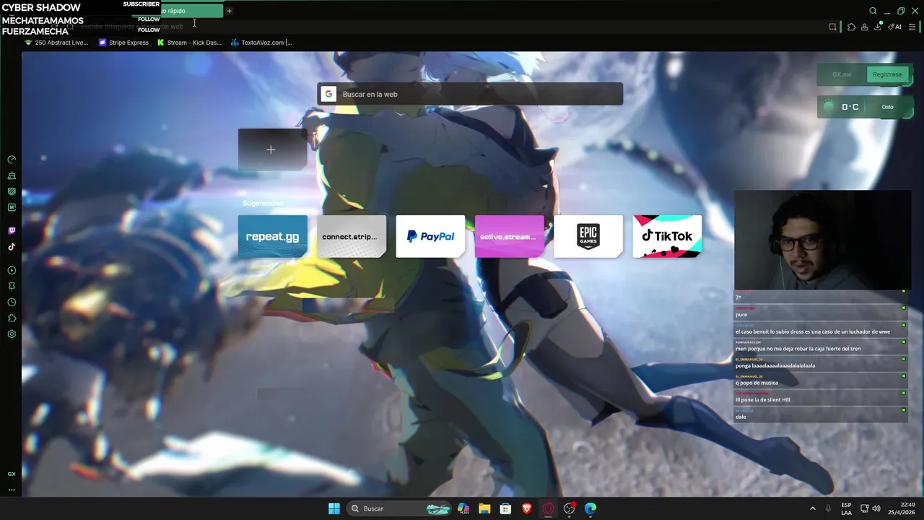Open the profile account icon in toolbar
Screen dimensions: 924x520
864,27
